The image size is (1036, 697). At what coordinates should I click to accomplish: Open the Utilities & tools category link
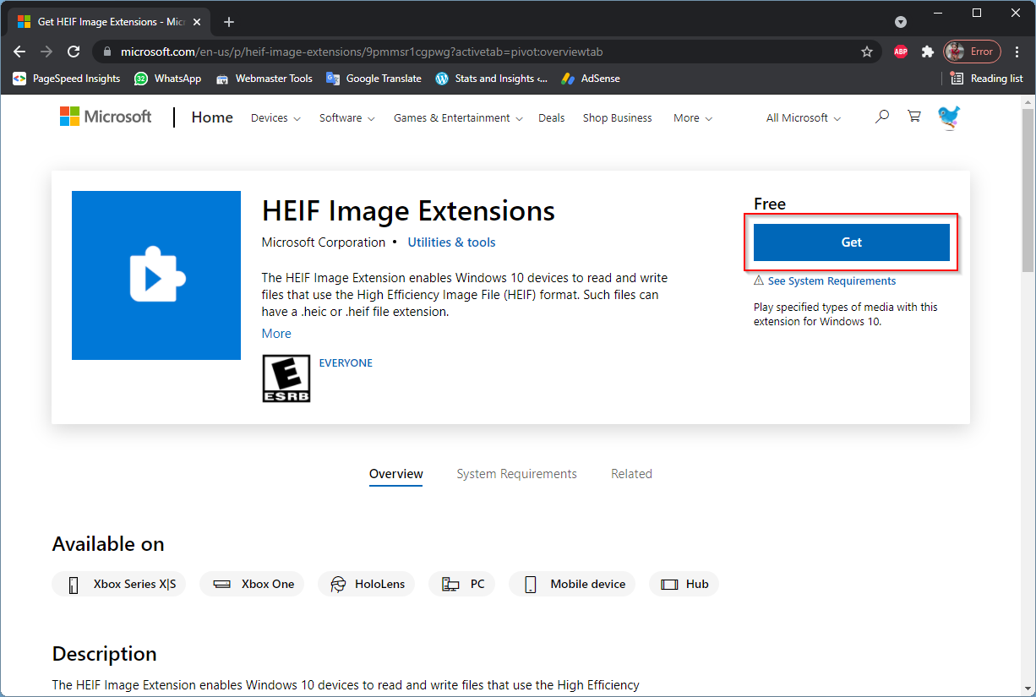(452, 242)
